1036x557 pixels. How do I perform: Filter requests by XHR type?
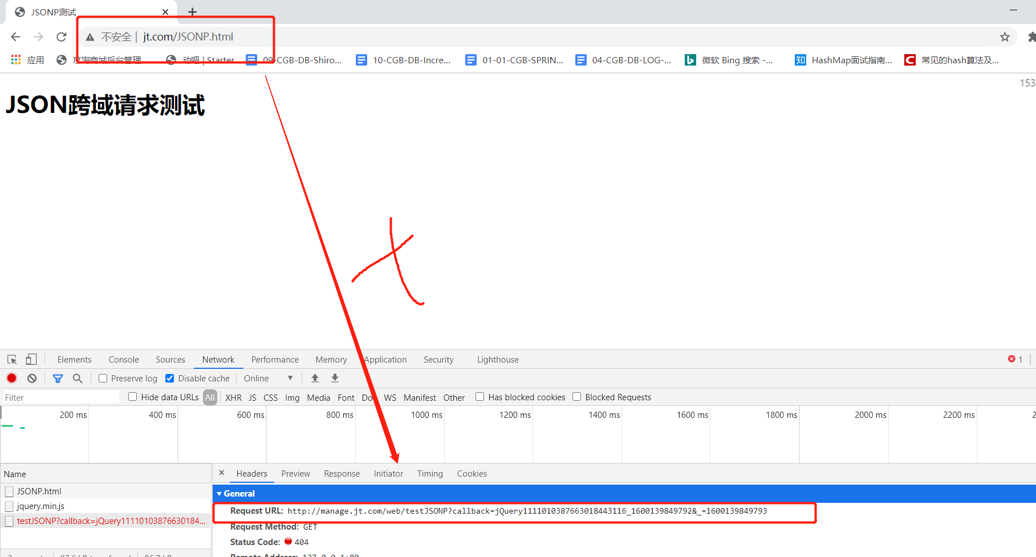point(233,397)
